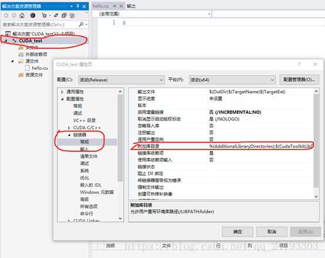Image resolution: width=325 pixels, height=258 pixels.
Task: Expand the CUDA C/C++ node
Action: tap(69, 128)
